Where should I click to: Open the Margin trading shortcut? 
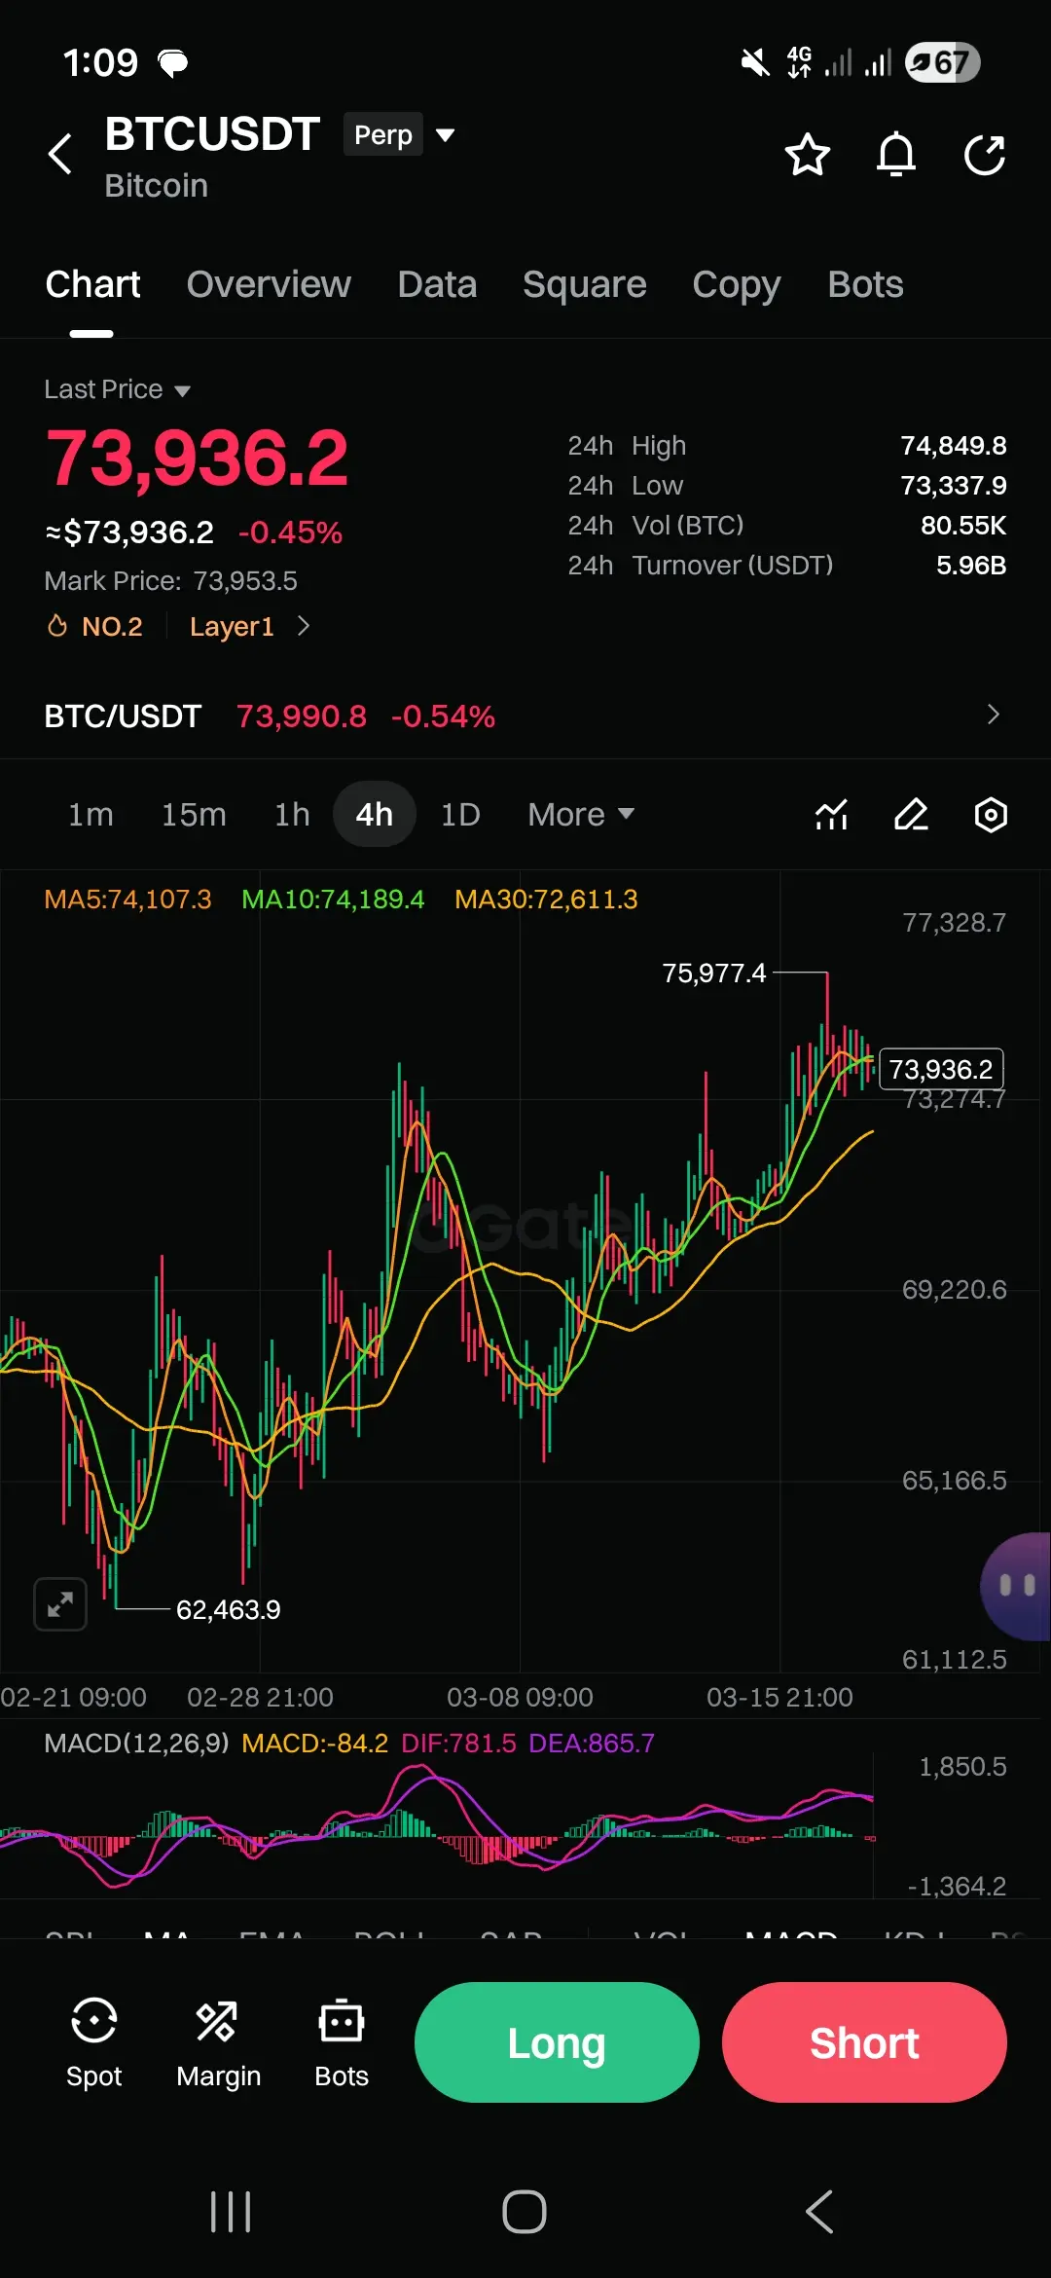(218, 2042)
